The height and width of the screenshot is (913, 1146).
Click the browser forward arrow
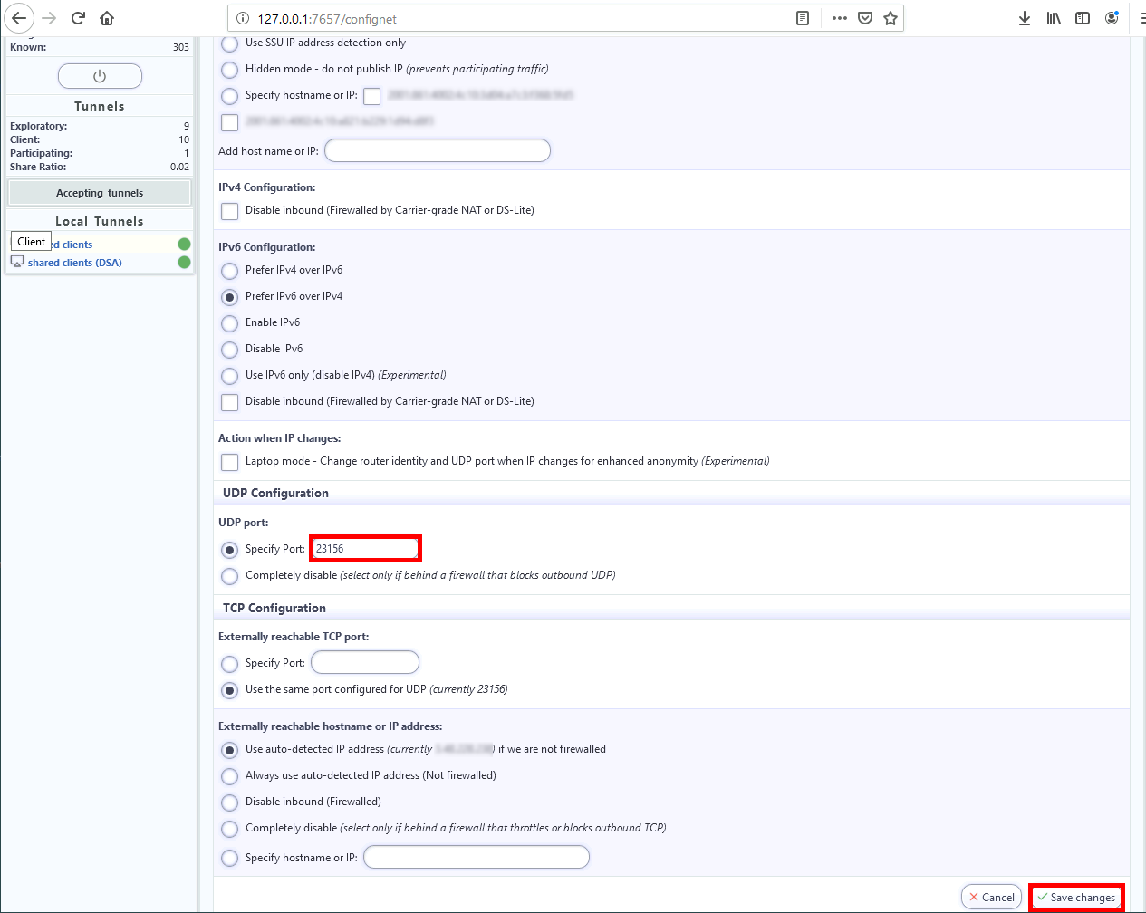pyautogui.click(x=49, y=18)
